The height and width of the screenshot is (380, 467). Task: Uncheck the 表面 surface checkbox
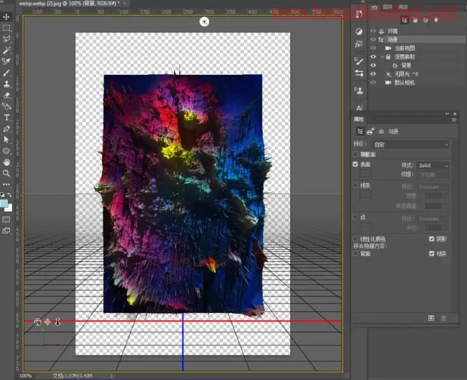355,164
